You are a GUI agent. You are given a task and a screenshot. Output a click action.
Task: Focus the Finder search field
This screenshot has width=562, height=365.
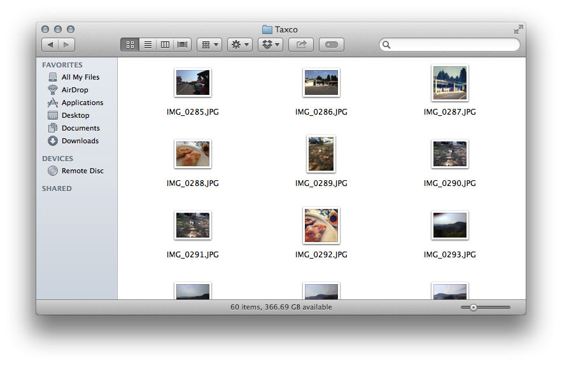[449, 45]
